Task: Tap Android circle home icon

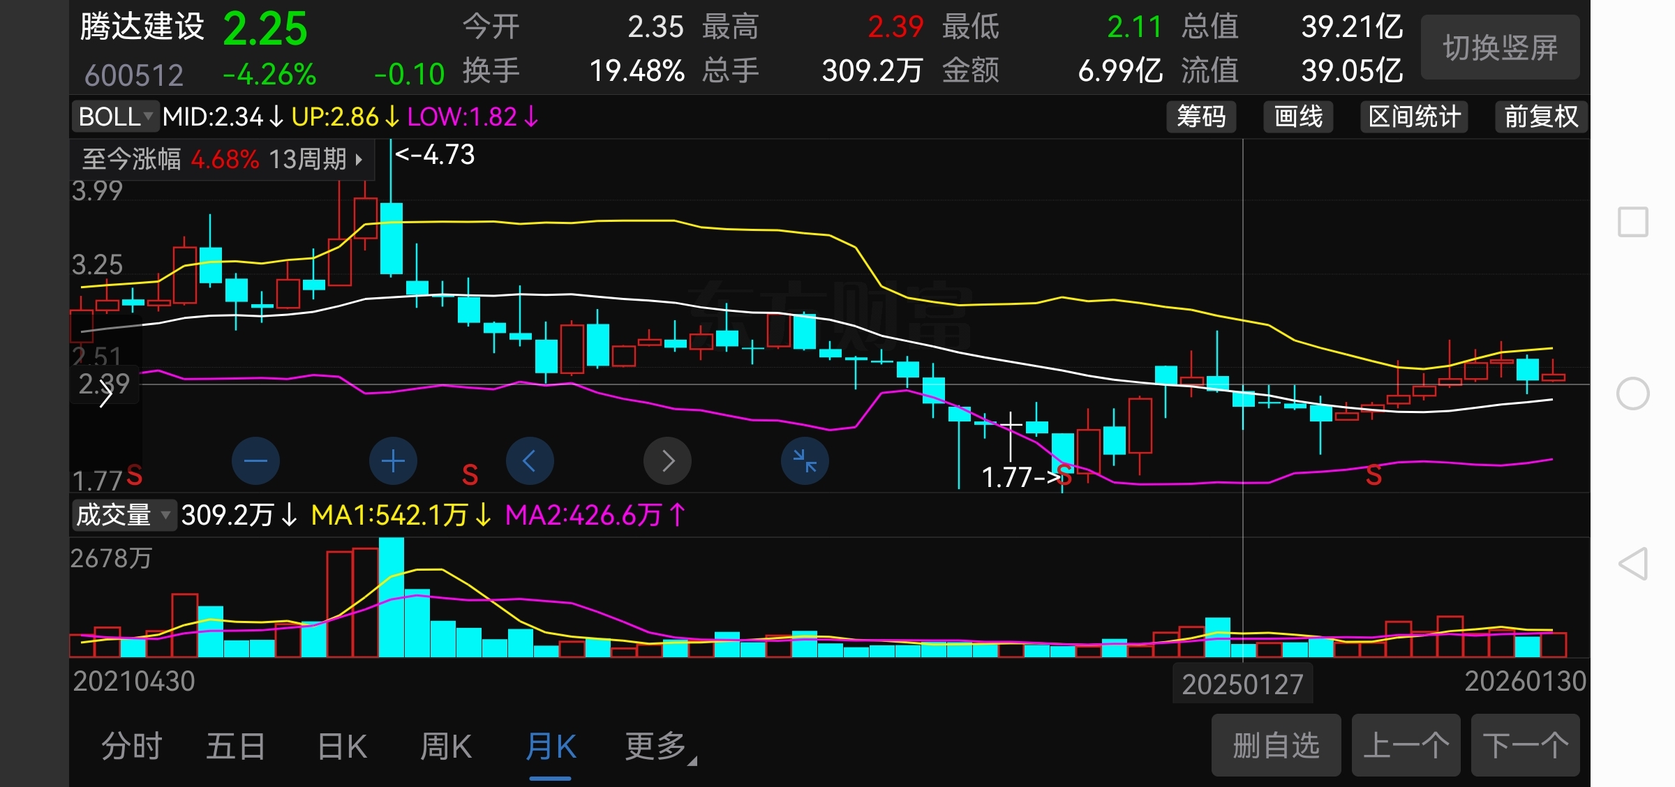Action: pyautogui.click(x=1632, y=393)
